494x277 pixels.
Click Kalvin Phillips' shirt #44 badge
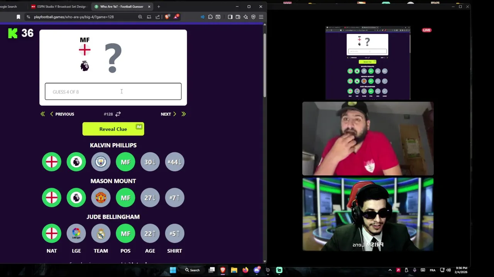174,162
